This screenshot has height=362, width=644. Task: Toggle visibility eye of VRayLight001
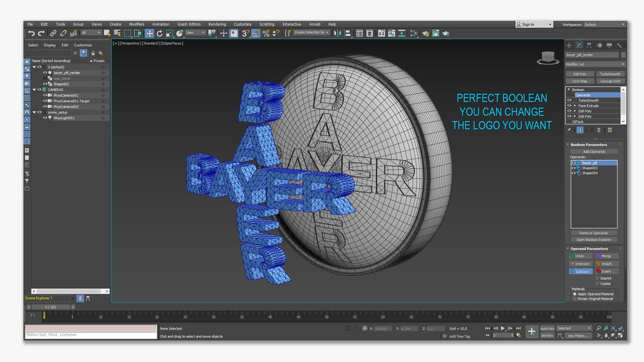[x=45, y=118]
